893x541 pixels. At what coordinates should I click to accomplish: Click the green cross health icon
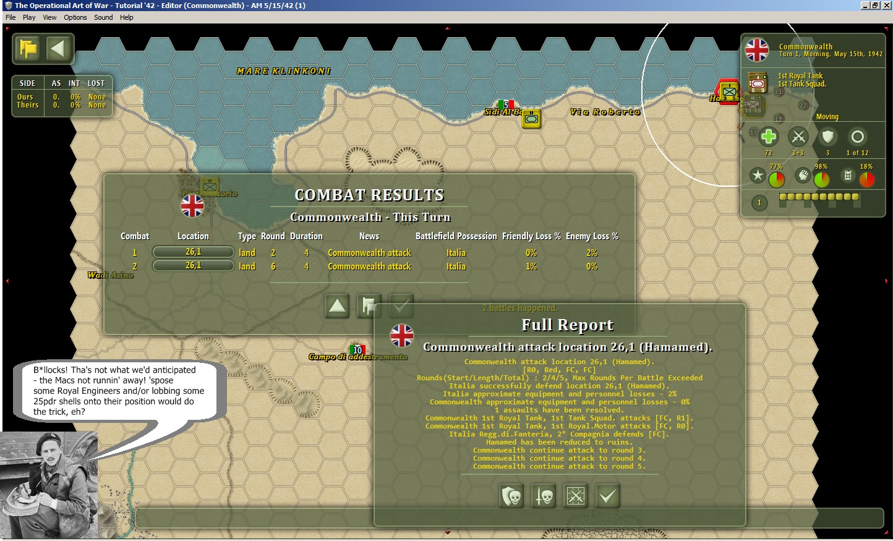pos(769,137)
